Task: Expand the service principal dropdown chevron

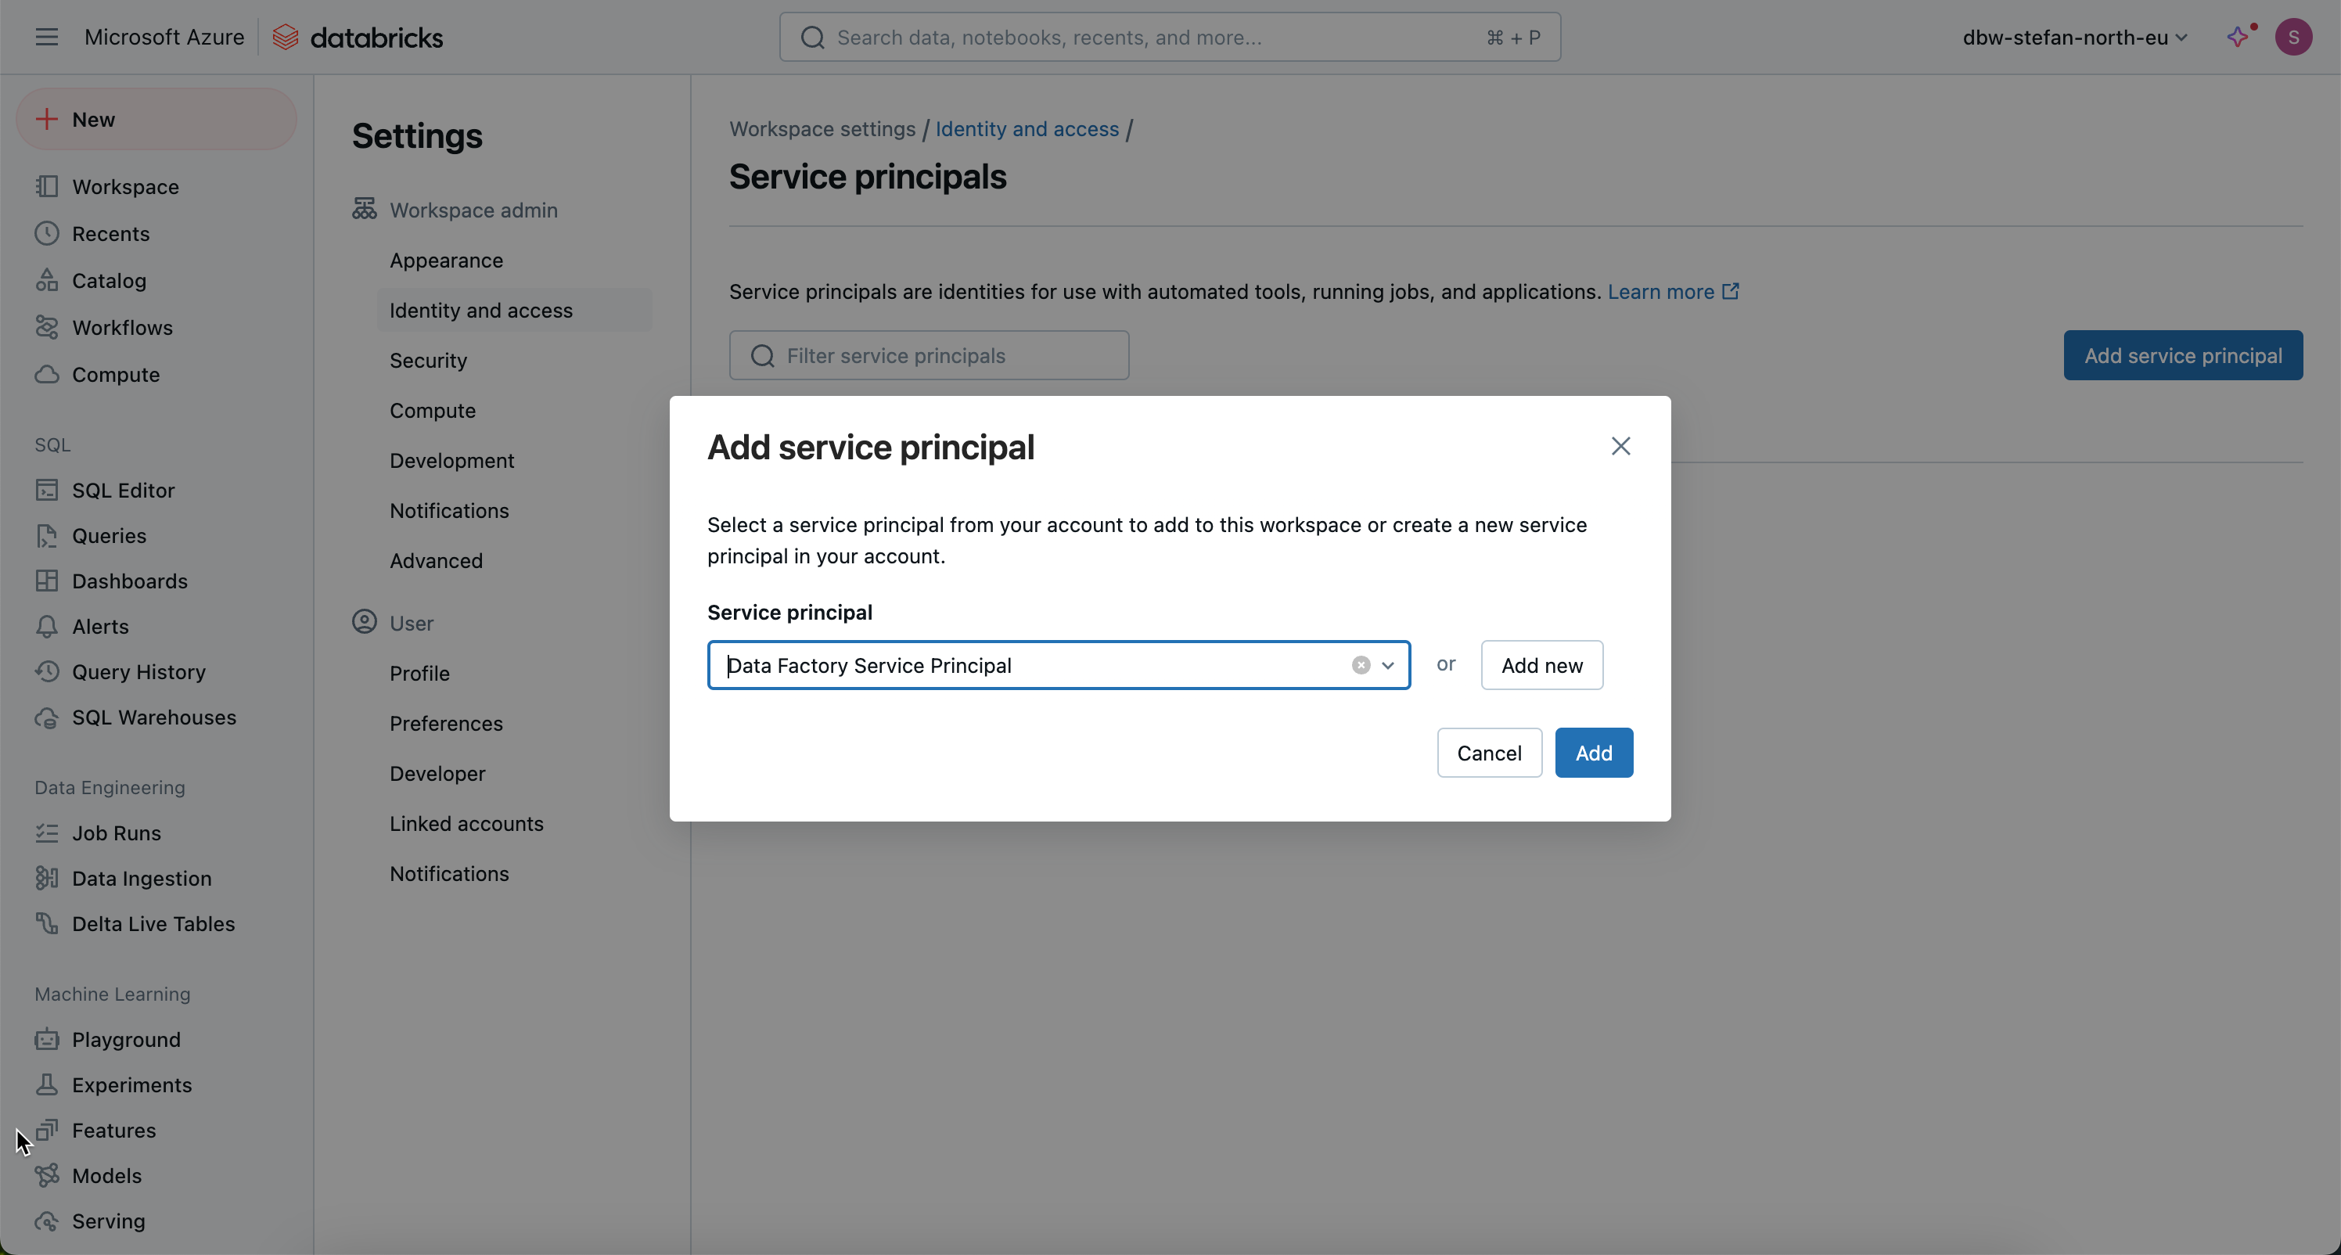Action: coord(1388,665)
